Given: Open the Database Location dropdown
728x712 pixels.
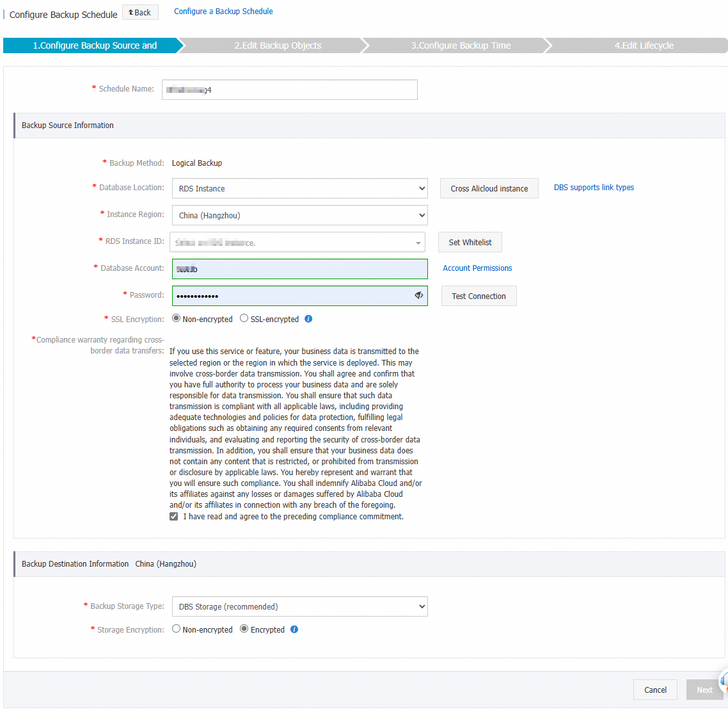Looking at the screenshot, I should pyautogui.click(x=299, y=189).
